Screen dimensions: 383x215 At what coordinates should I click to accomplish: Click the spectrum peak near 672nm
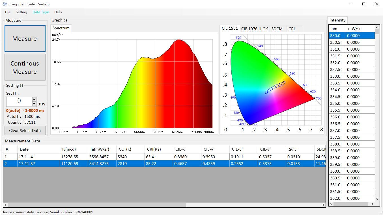178,40
